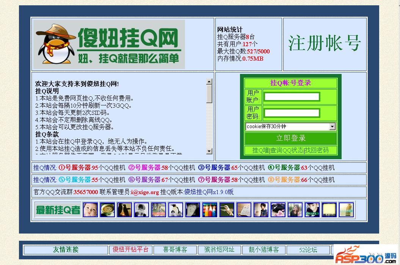The width and height of the screenshot is (400, 265).
Task: Click the announcement box scroll up arrow
Action: (209, 82)
